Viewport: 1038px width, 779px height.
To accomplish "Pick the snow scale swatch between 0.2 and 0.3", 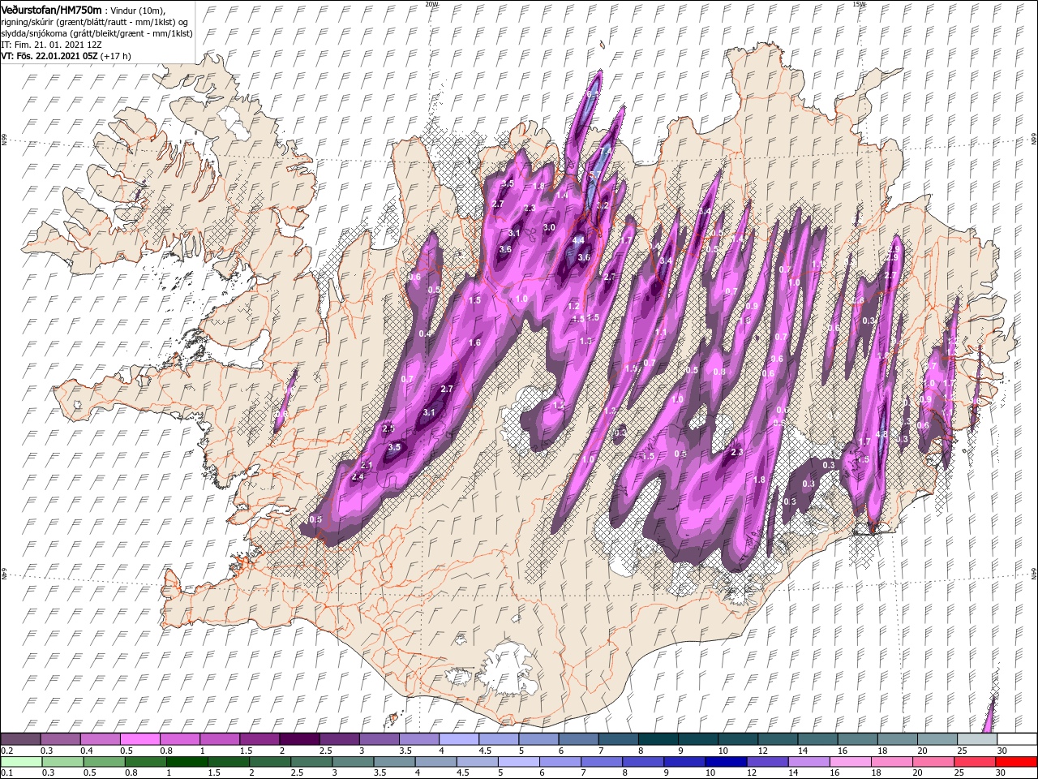I will point(20,739).
